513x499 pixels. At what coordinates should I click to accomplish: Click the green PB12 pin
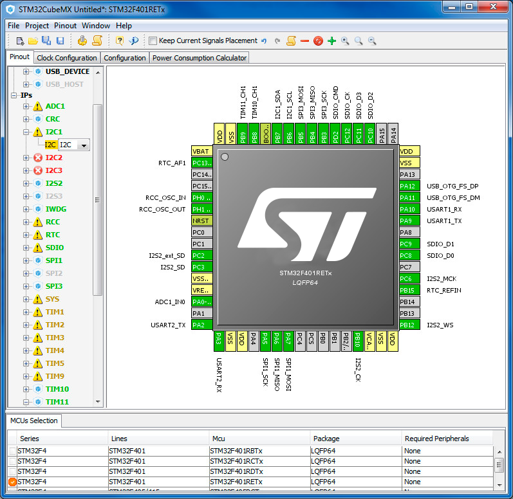409,325
